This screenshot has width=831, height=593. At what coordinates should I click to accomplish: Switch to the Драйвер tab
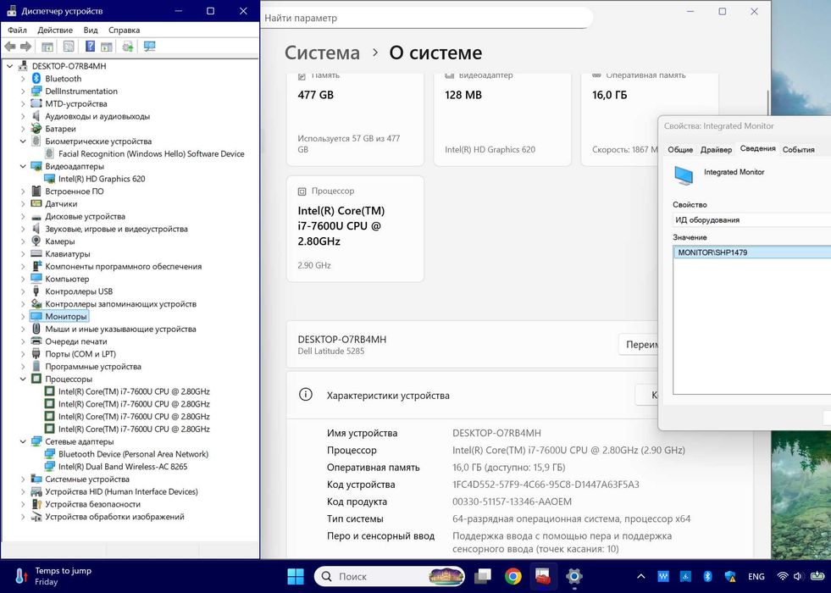[716, 149]
